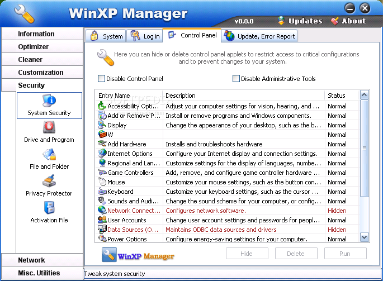Image resolution: width=383 pixels, height=281 pixels.
Task: Click the About icon in header
Action: point(335,21)
